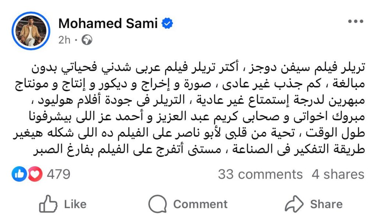Image resolution: width=377 pixels, height=221 pixels.
Task: Share the post
Action: [x=317, y=203]
